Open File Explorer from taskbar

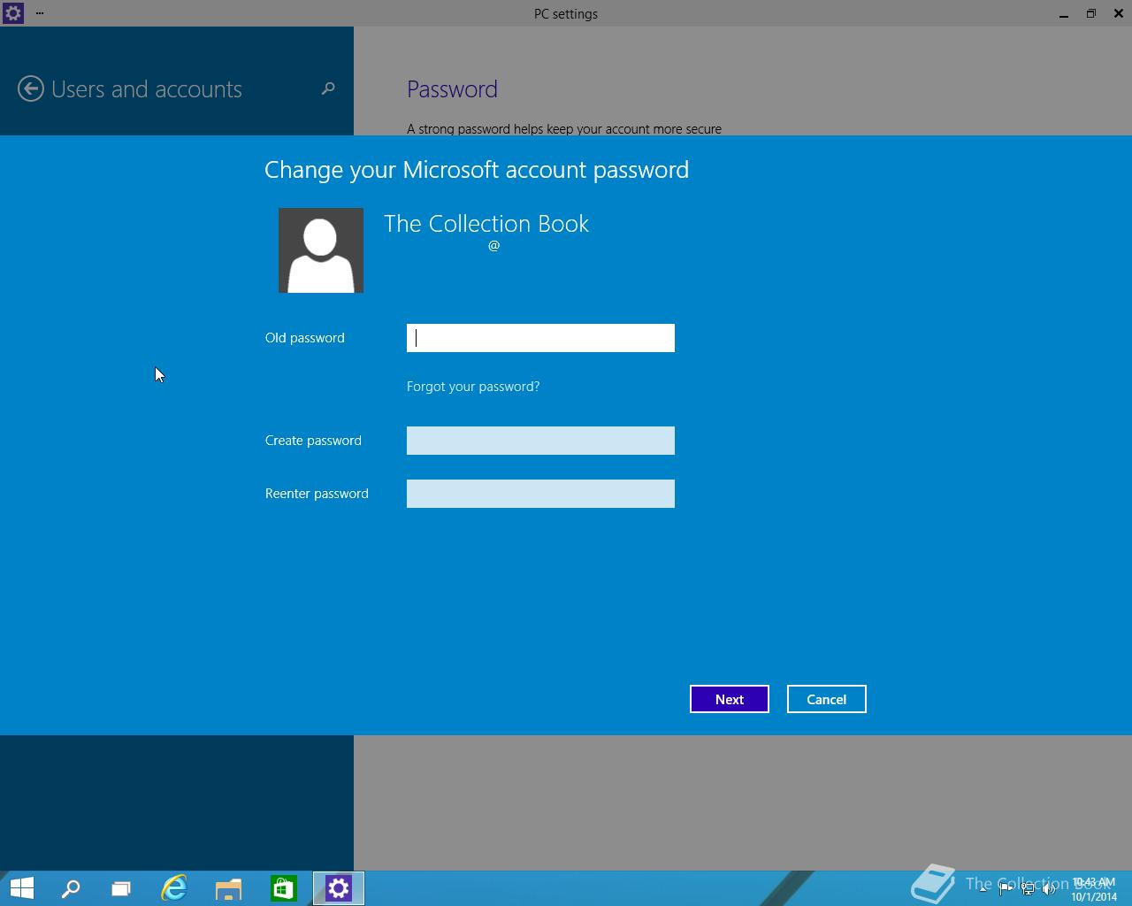(229, 888)
